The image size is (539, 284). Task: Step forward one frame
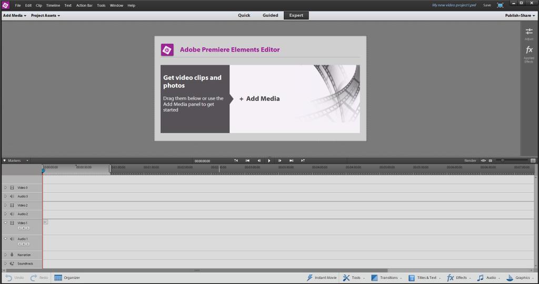pyautogui.click(x=280, y=160)
